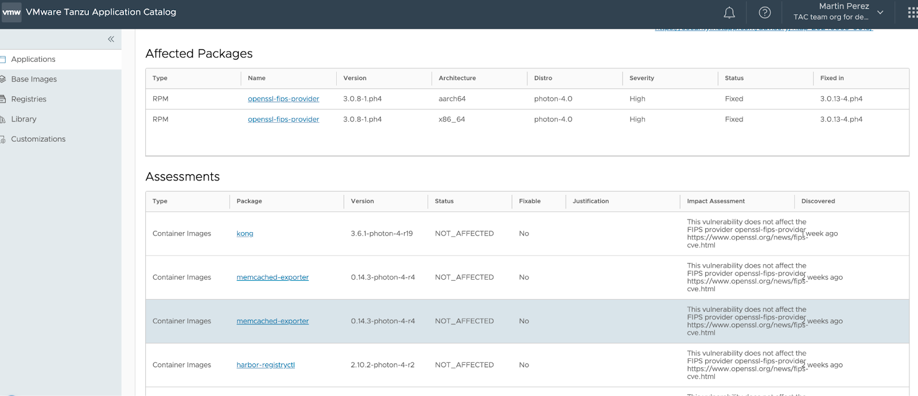
Task: Click 3.0.13-4.ph4 in the aarch64 row
Action: 841,99
